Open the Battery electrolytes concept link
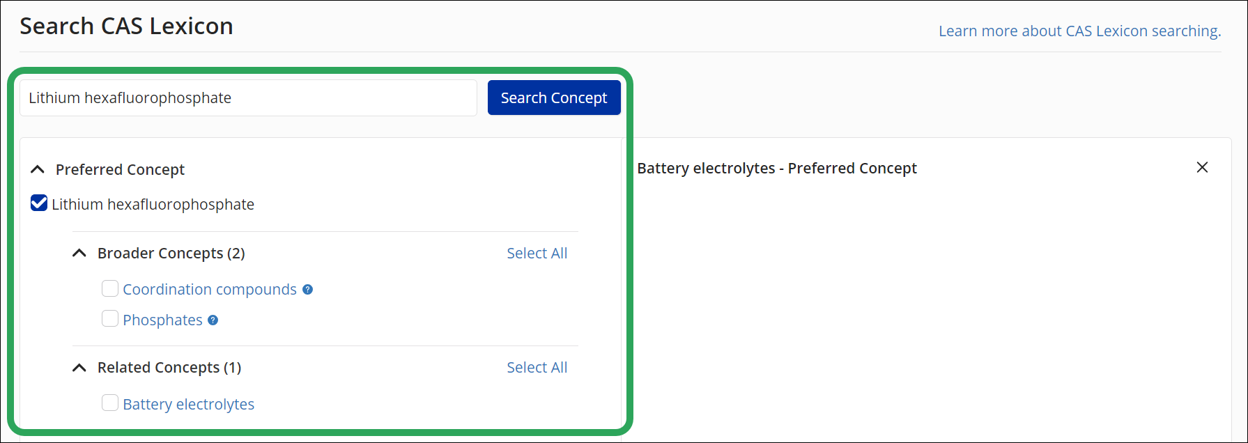The image size is (1248, 443). point(188,404)
